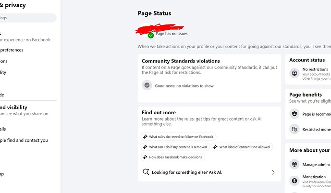Select 'What rules do I need to follow' chip
Viewport: 331px width, 193px height.
pyautogui.click(x=179, y=137)
